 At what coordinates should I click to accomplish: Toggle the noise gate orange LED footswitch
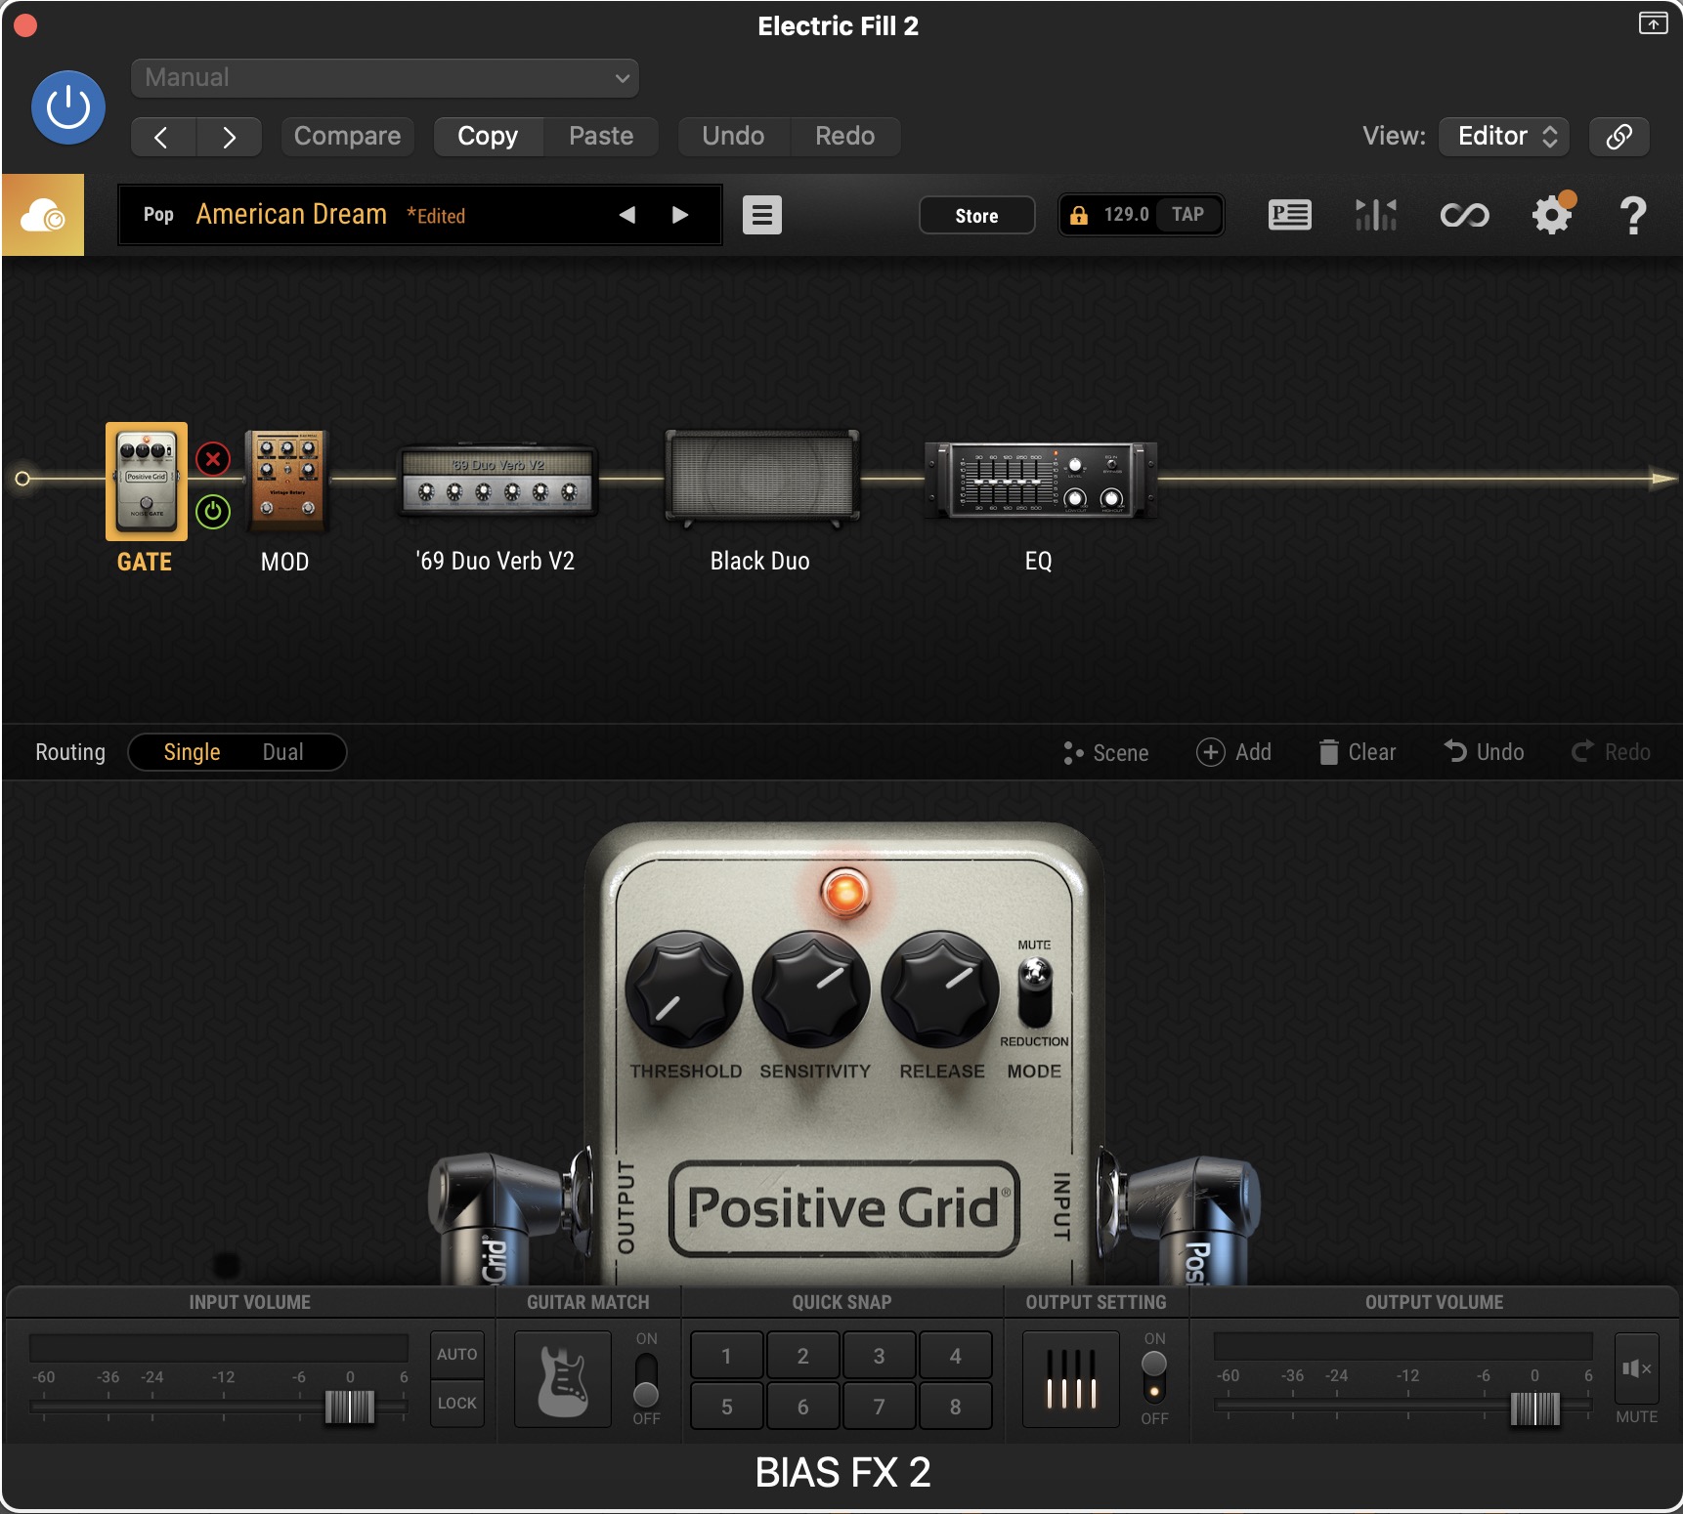[845, 892]
